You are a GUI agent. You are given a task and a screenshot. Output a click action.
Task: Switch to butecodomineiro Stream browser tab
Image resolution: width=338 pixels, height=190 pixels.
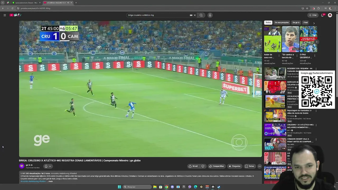tap(26, 3)
